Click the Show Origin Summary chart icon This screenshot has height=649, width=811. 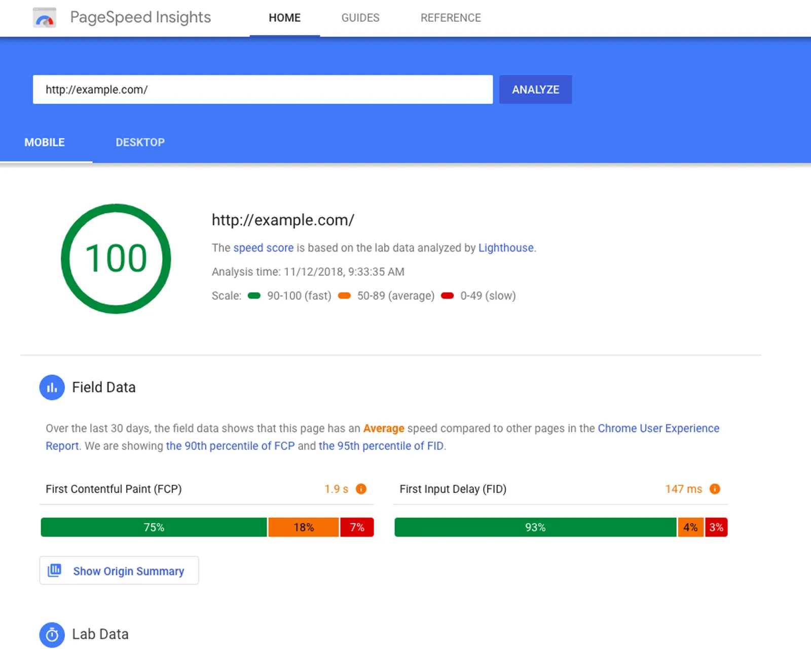[54, 570]
